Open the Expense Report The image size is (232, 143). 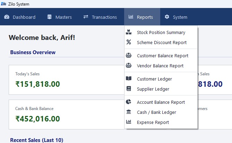pyautogui.click(x=161, y=122)
